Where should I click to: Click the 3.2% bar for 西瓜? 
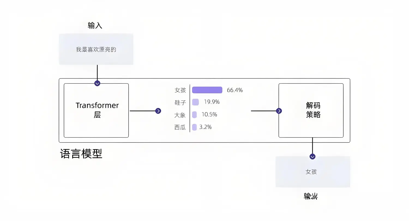point(194,127)
